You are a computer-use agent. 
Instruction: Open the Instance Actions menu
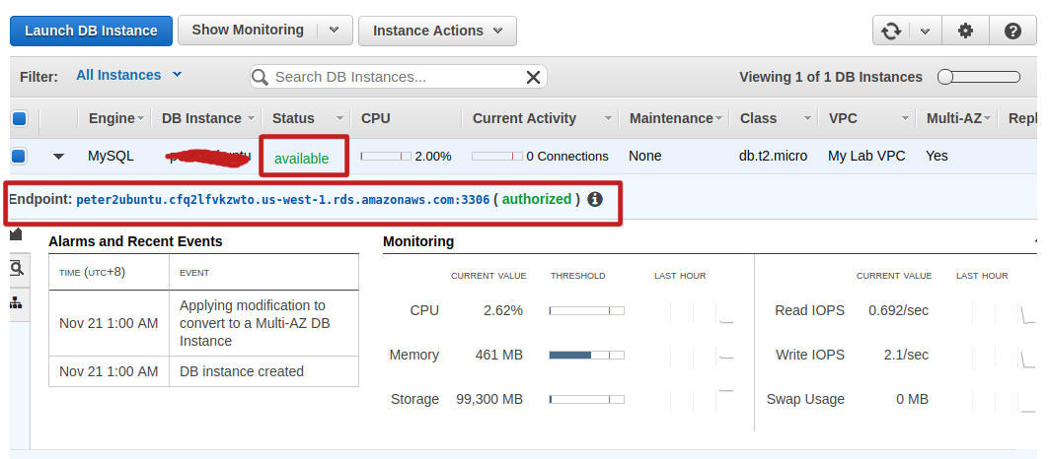tap(436, 31)
